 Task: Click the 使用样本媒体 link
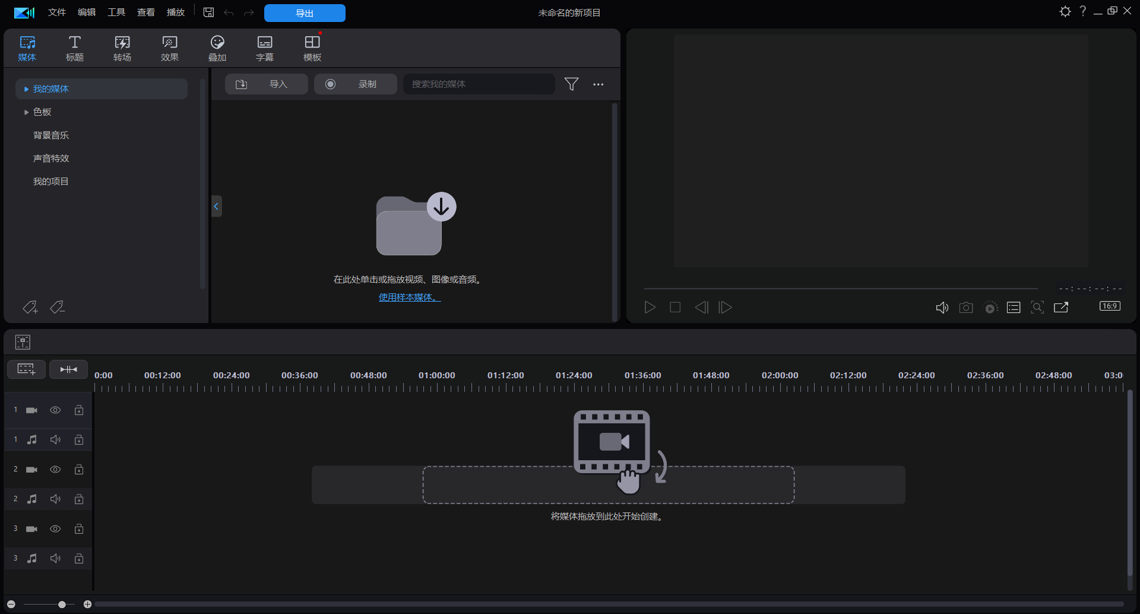(410, 297)
